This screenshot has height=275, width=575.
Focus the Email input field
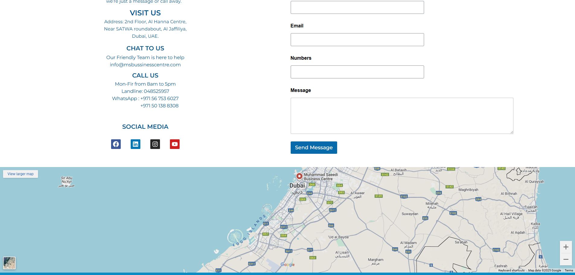357,40
